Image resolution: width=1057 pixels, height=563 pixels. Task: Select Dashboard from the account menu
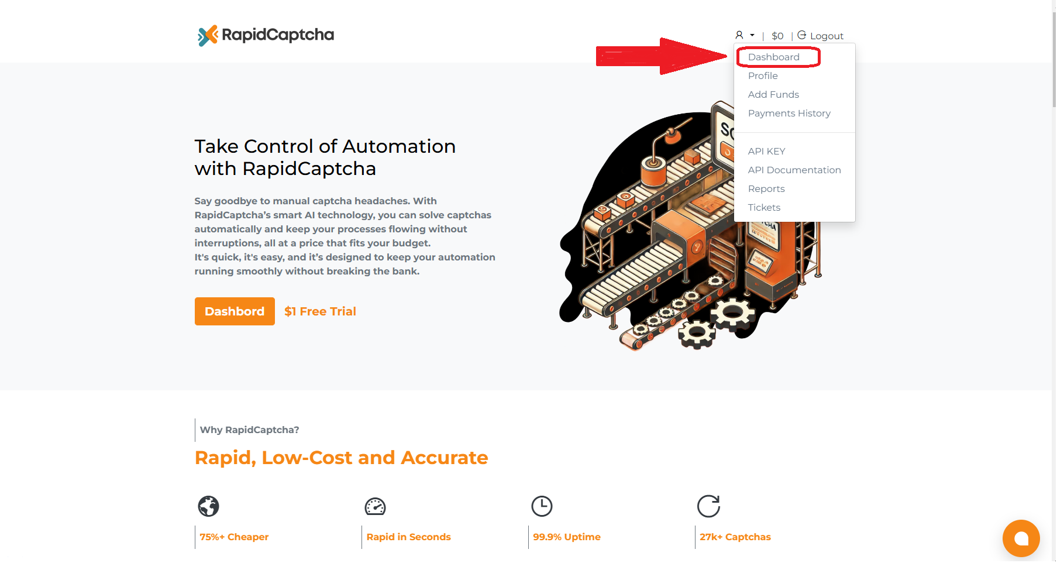click(773, 57)
